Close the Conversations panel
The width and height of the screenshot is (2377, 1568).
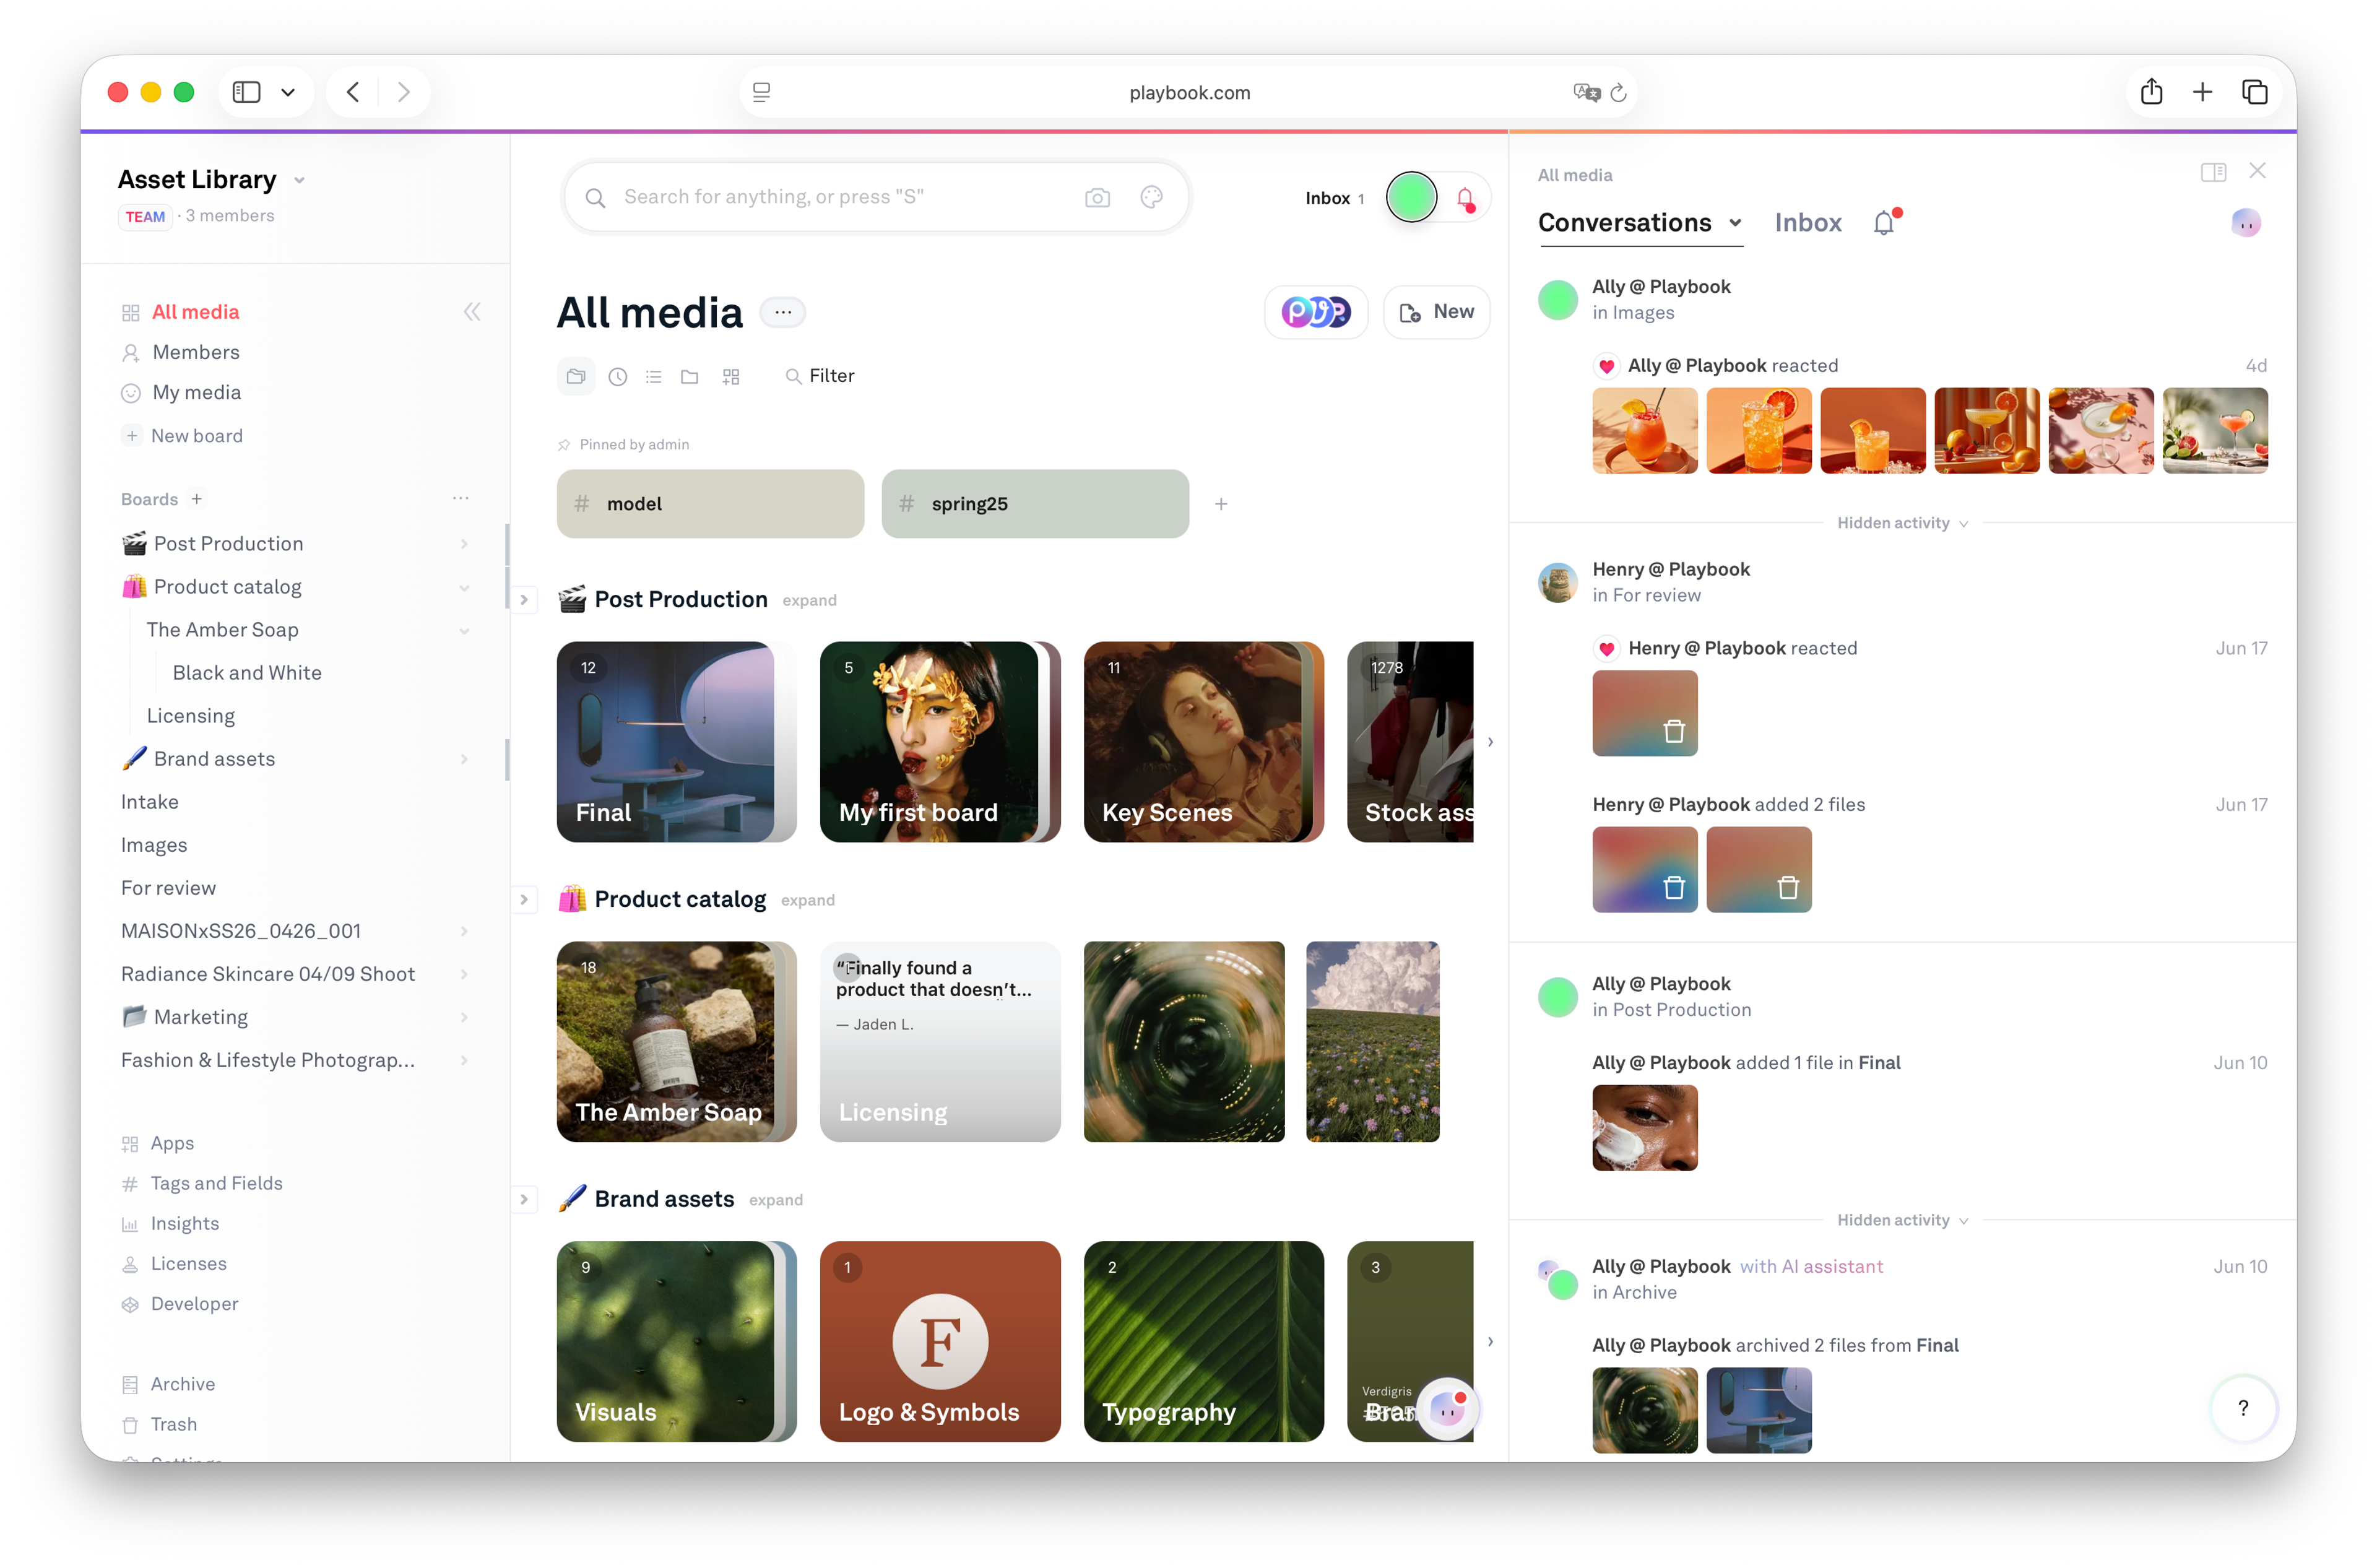coord(2257,171)
